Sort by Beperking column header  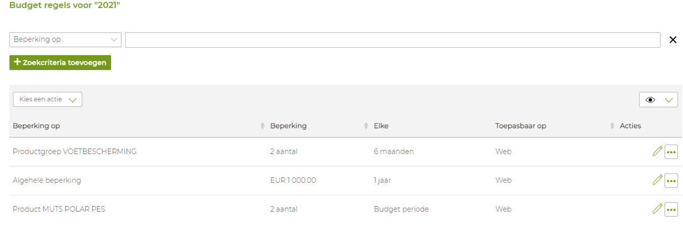pyautogui.click(x=366, y=126)
